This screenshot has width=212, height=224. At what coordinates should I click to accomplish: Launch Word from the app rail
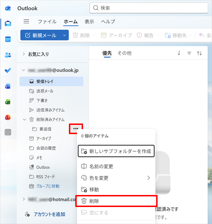(8, 86)
